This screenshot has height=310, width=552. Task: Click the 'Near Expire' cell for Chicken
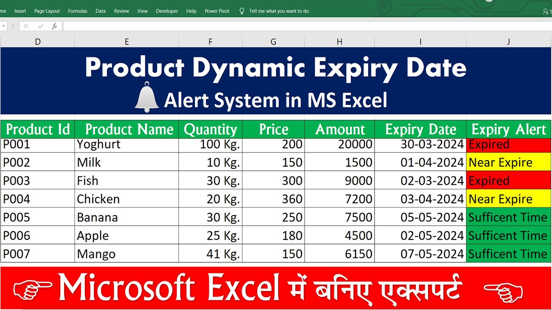(x=508, y=198)
